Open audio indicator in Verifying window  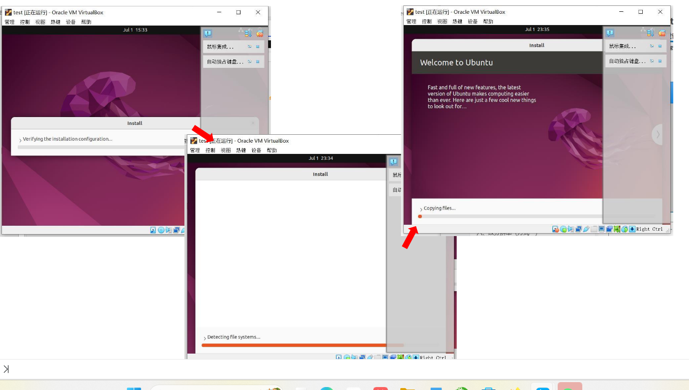pos(169,230)
